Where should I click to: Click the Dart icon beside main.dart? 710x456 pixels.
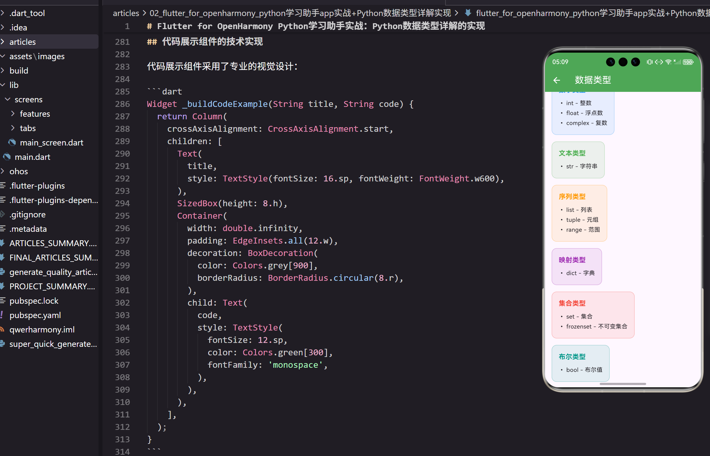pos(7,157)
